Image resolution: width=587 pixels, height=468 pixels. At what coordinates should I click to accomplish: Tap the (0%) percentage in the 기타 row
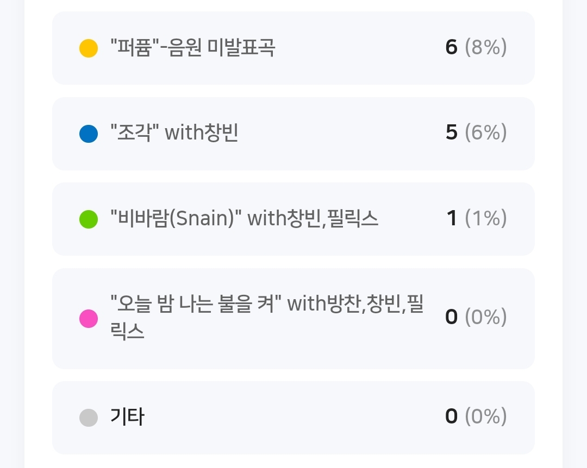point(486,416)
